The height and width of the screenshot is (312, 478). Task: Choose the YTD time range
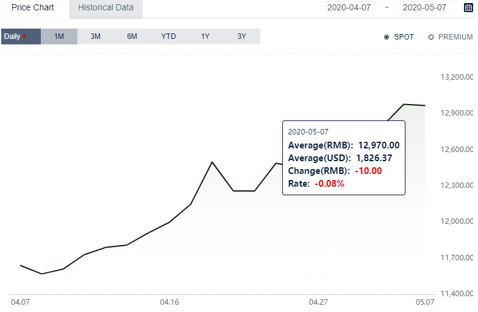pos(168,36)
